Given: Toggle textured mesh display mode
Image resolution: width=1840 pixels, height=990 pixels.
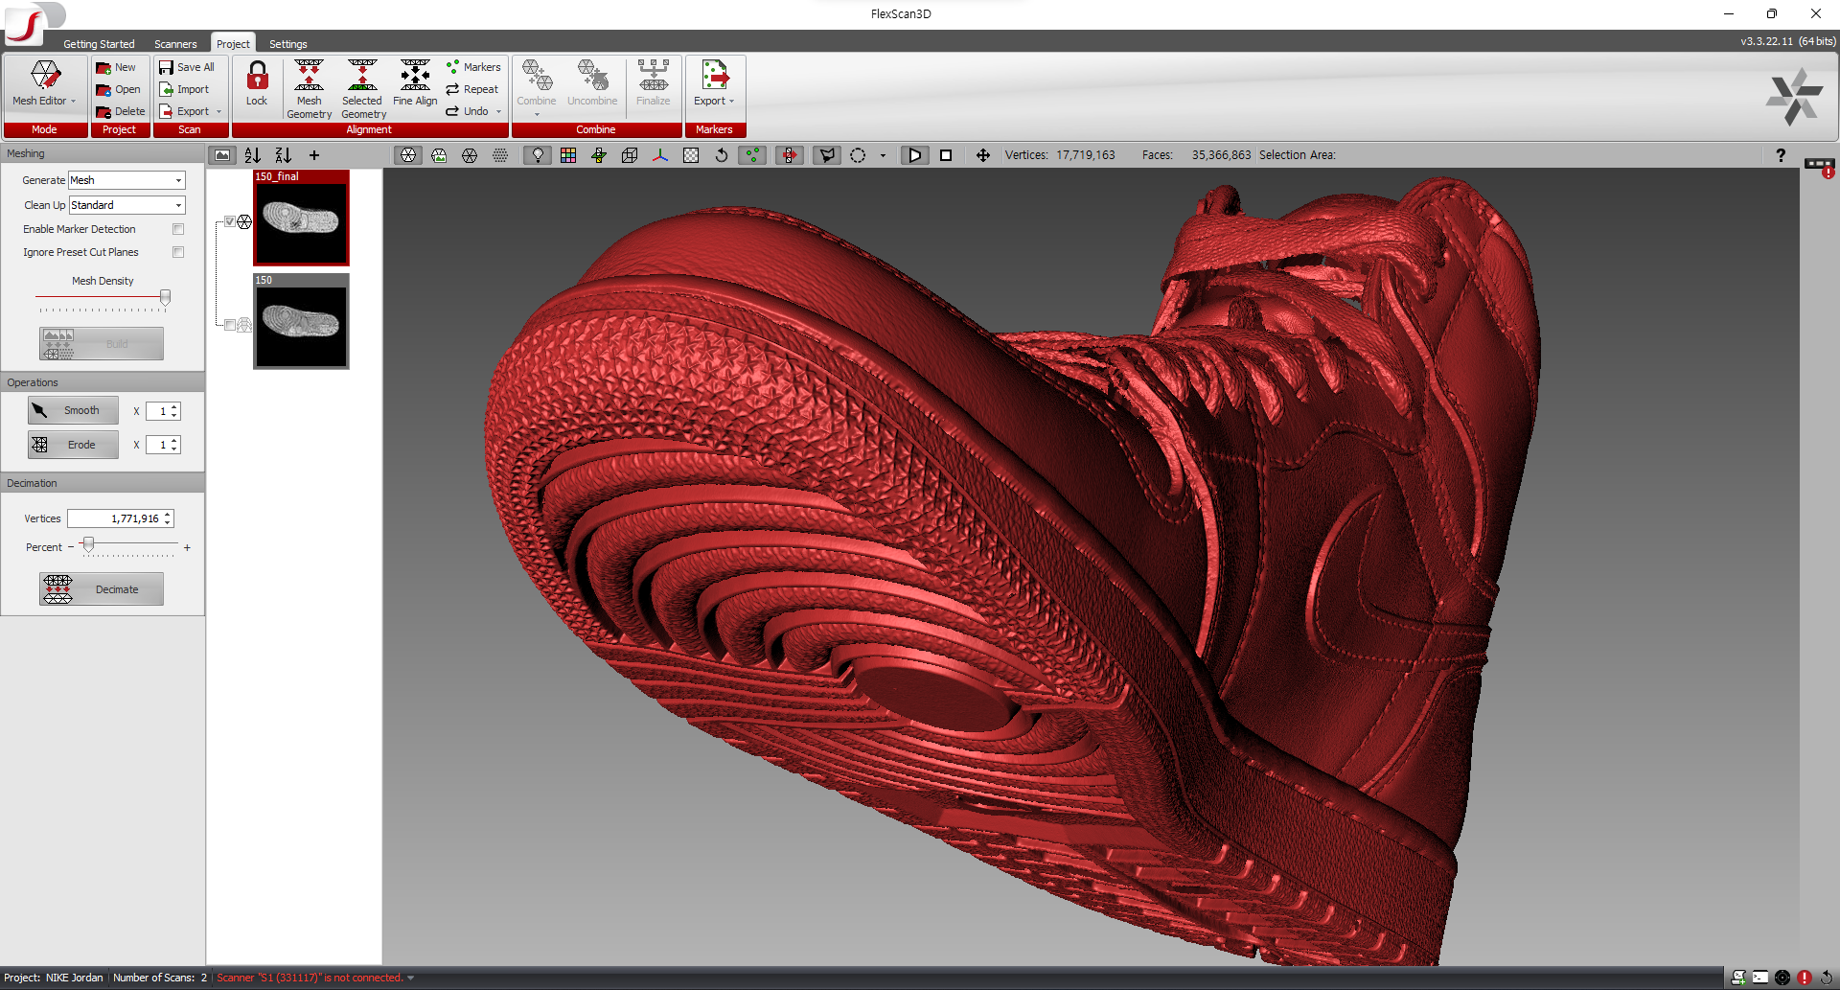Looking at the screenshot, I should (x=439, y=155).
